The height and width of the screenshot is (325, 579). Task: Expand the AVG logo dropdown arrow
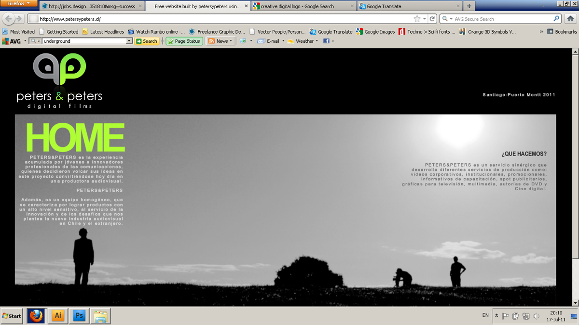tap(25, 41)
